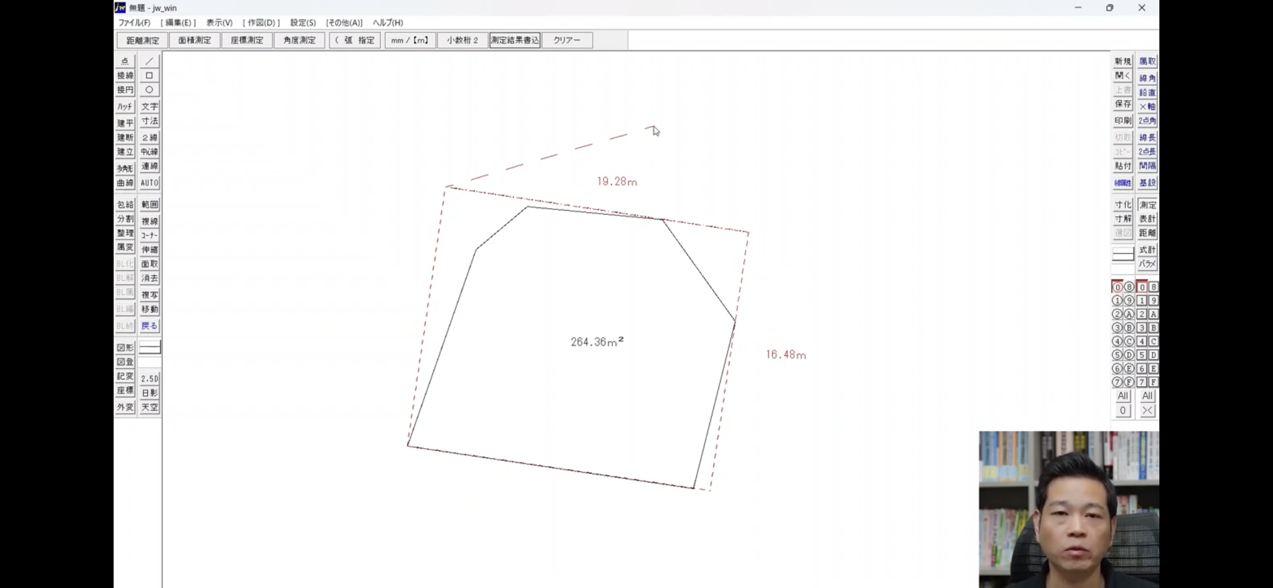This screenshot has height=588, width=1273.
Task: Select the 接線 tangent line tool
Action: (125, 75)
